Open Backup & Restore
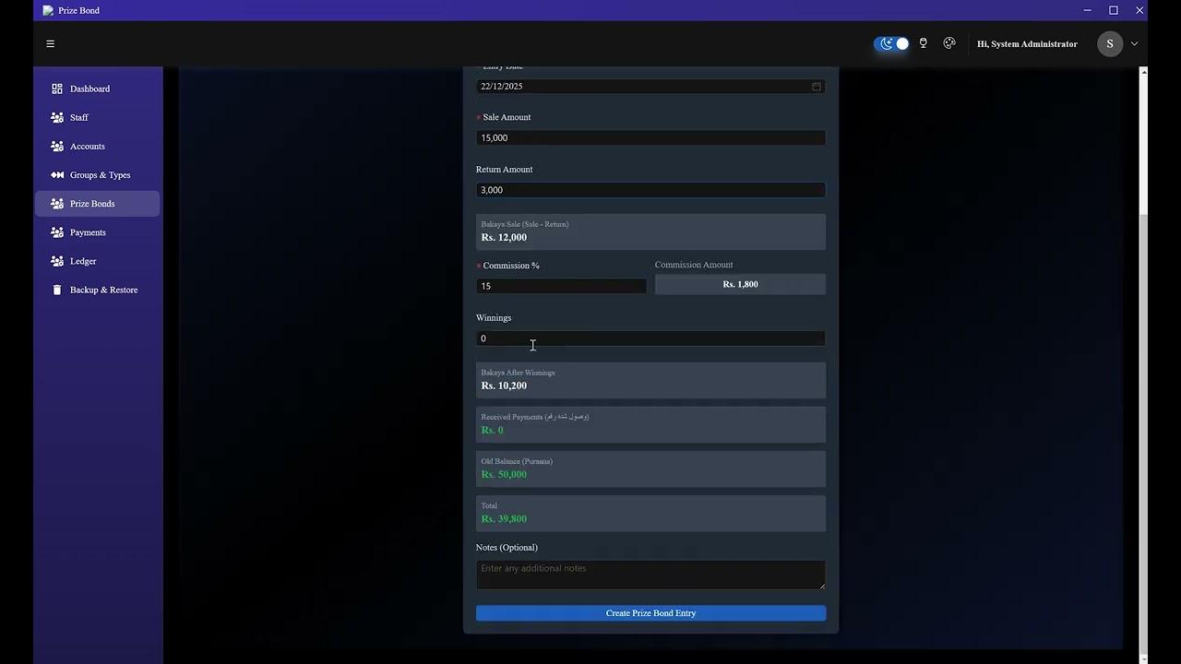This screenshot has width=1181, height=664. tap(97, 290)
